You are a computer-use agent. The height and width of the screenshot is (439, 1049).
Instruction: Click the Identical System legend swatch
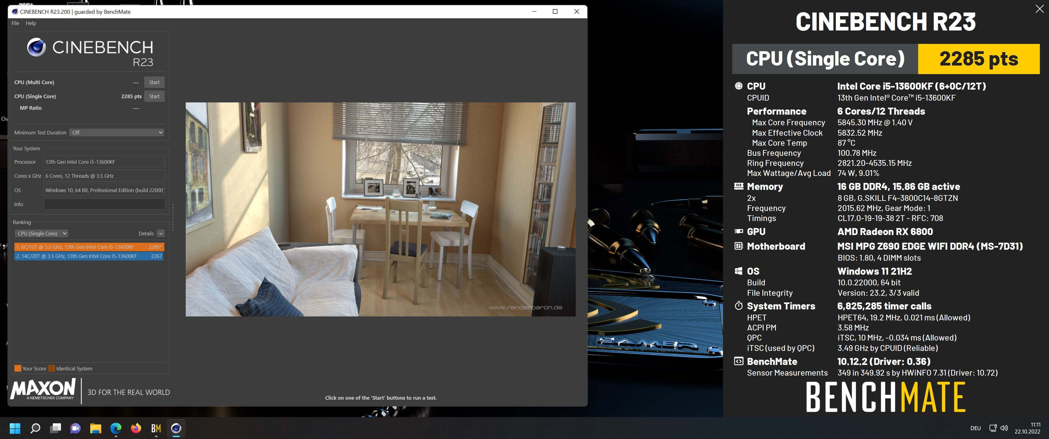click(52, 369)
